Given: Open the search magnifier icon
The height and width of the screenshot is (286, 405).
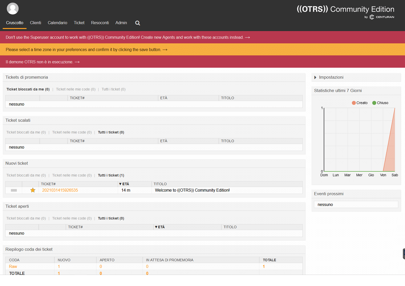Looking at the screenshot, I should pos(138,23).
